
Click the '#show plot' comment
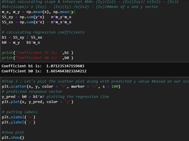click(x=13, y=132)
